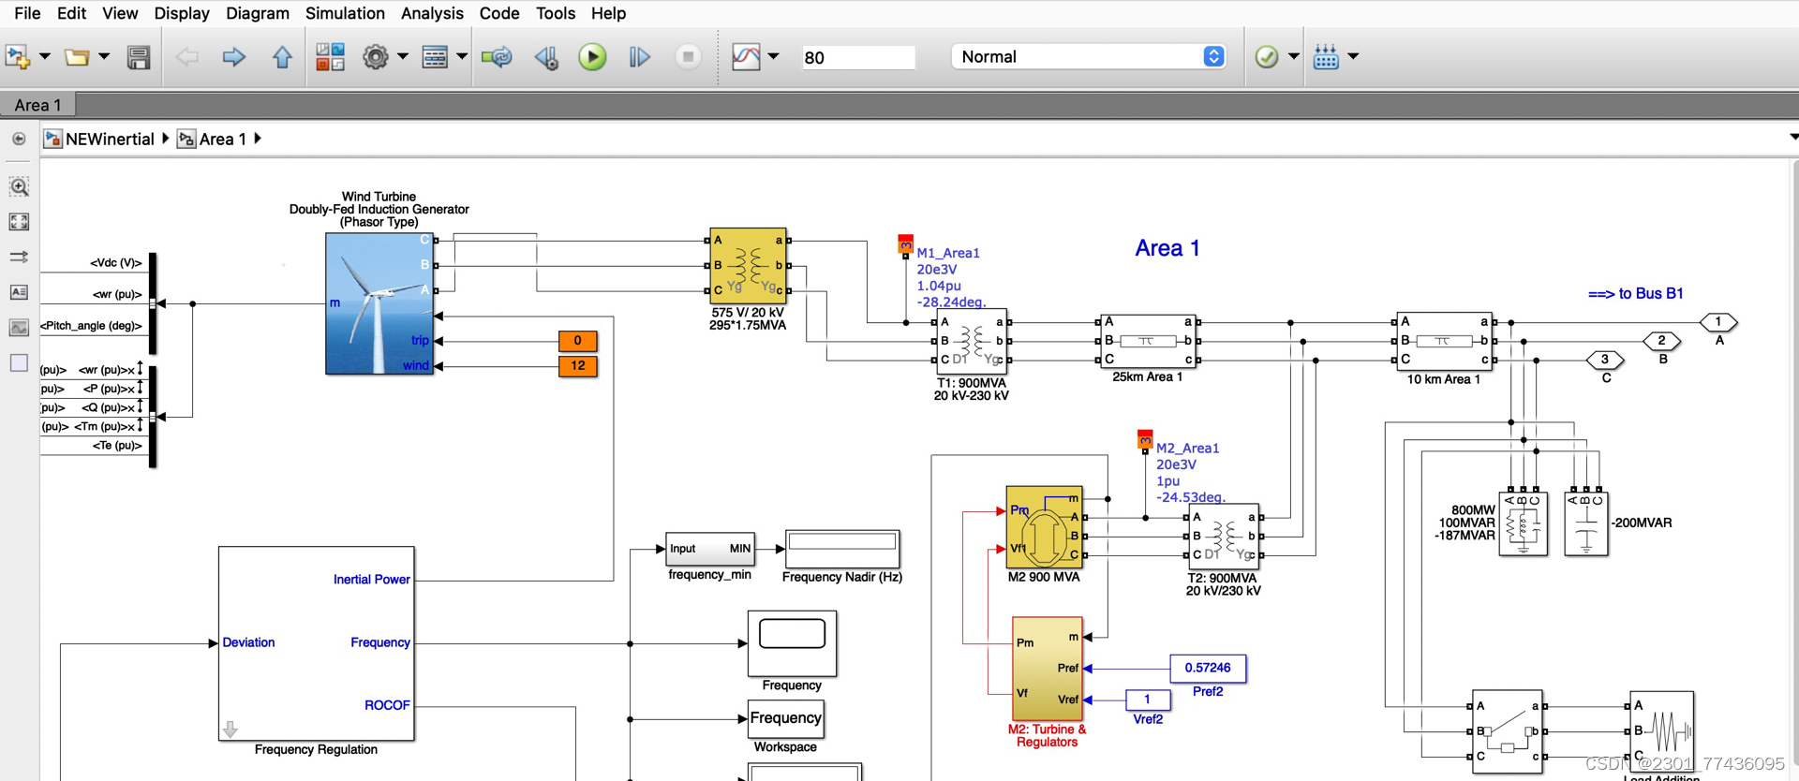The width and height of the screenshot is (1799, 781).
Task: Click the Step Forward button
Action: [x=640, y=57]
